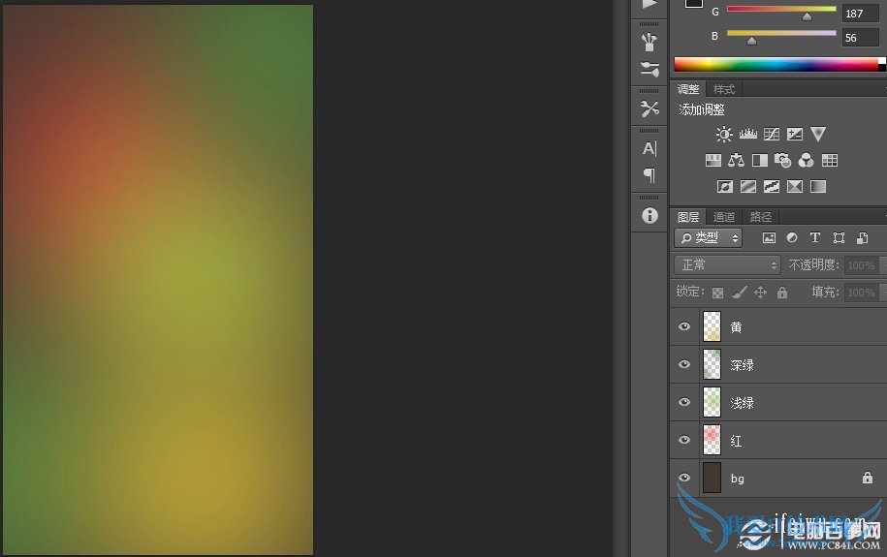Image resolution: width=887 pixels, height=557 pixels.
Task: Open the 类型 layer filter dropdown
Action: pyautogui.click(x=709, y=238)
